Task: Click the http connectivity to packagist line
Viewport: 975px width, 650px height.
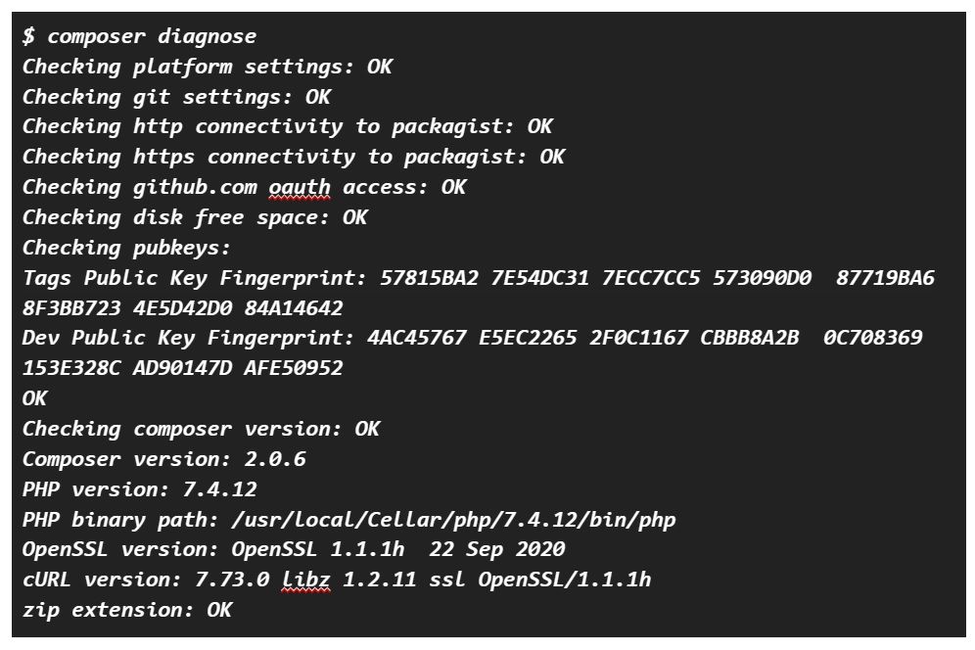Action: (287, 126)
